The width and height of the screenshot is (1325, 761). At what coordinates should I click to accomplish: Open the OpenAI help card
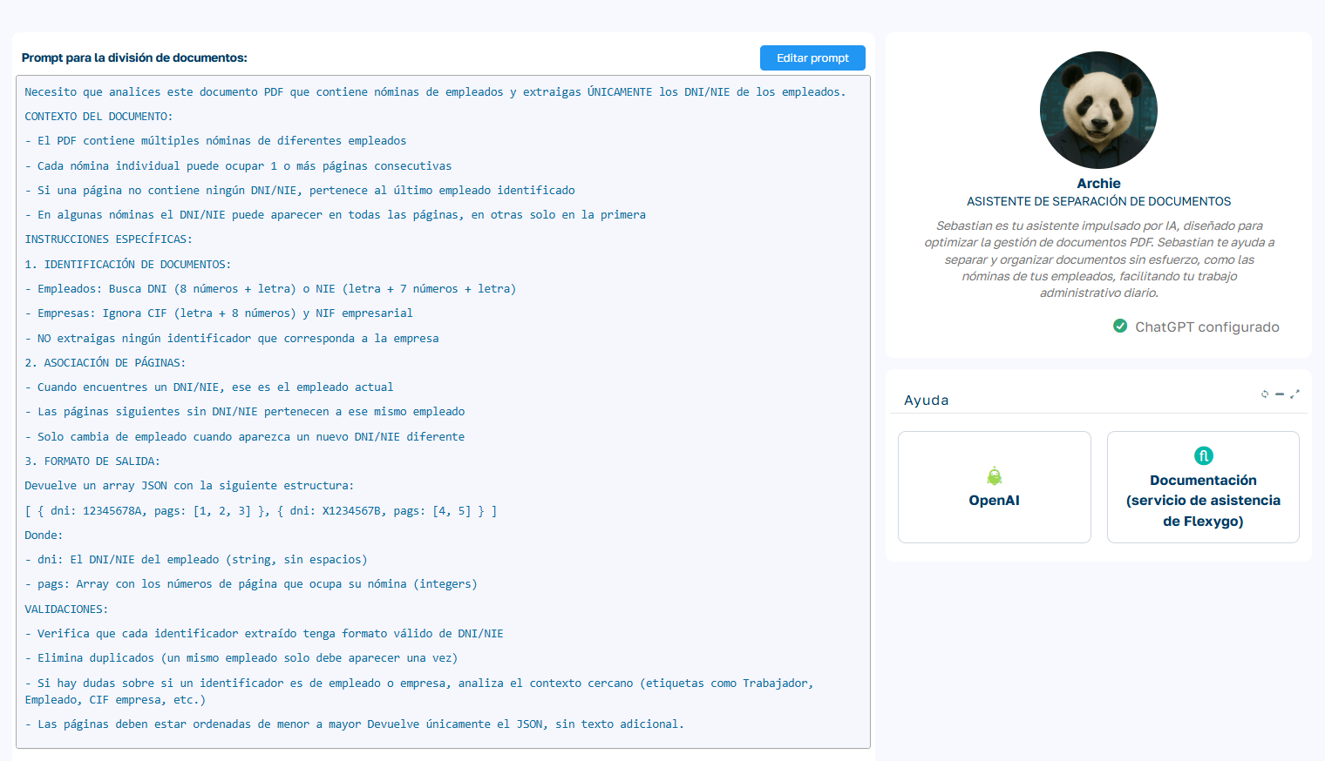[995, 487]
